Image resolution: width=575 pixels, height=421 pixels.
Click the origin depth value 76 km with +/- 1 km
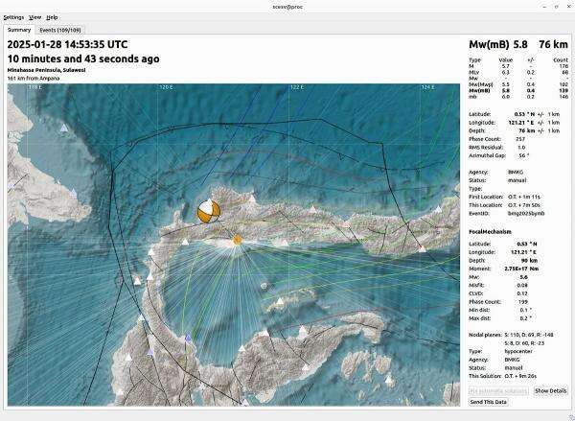pyautogui.click(x=539, y=130)
